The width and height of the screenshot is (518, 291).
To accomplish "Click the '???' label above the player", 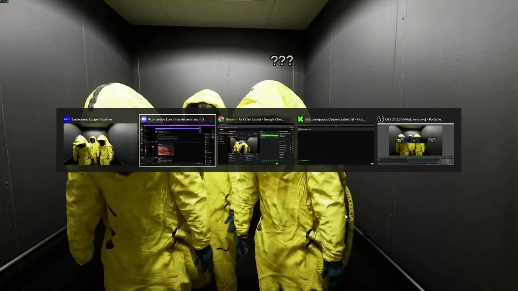I will click(282, 61).
